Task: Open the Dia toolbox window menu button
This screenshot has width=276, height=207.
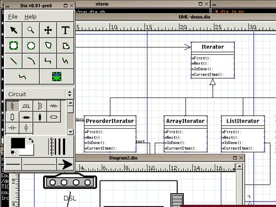Action: (7, 6)
